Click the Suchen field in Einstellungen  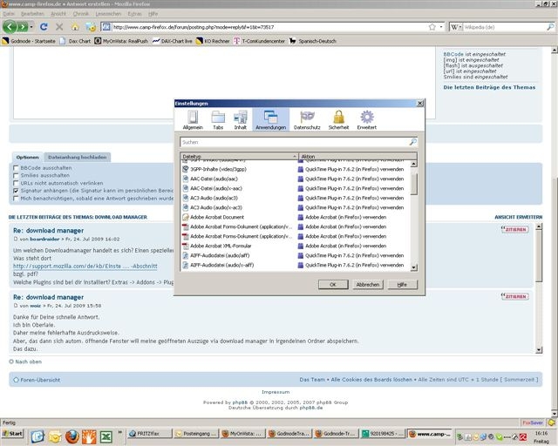tap(295, 141)
